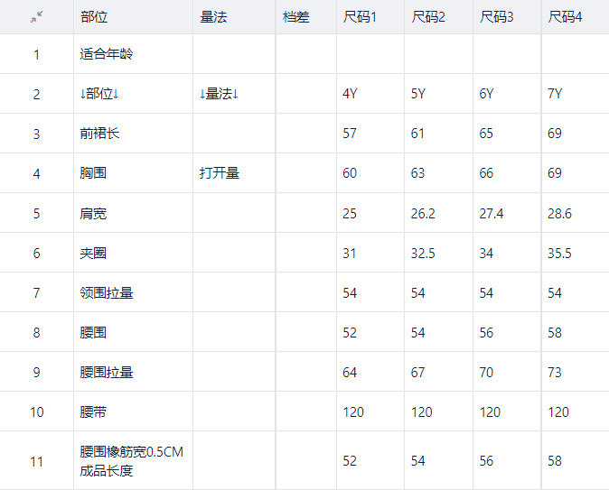
Task: Click the 前裙长 cell
Action: tap(99, 134)
